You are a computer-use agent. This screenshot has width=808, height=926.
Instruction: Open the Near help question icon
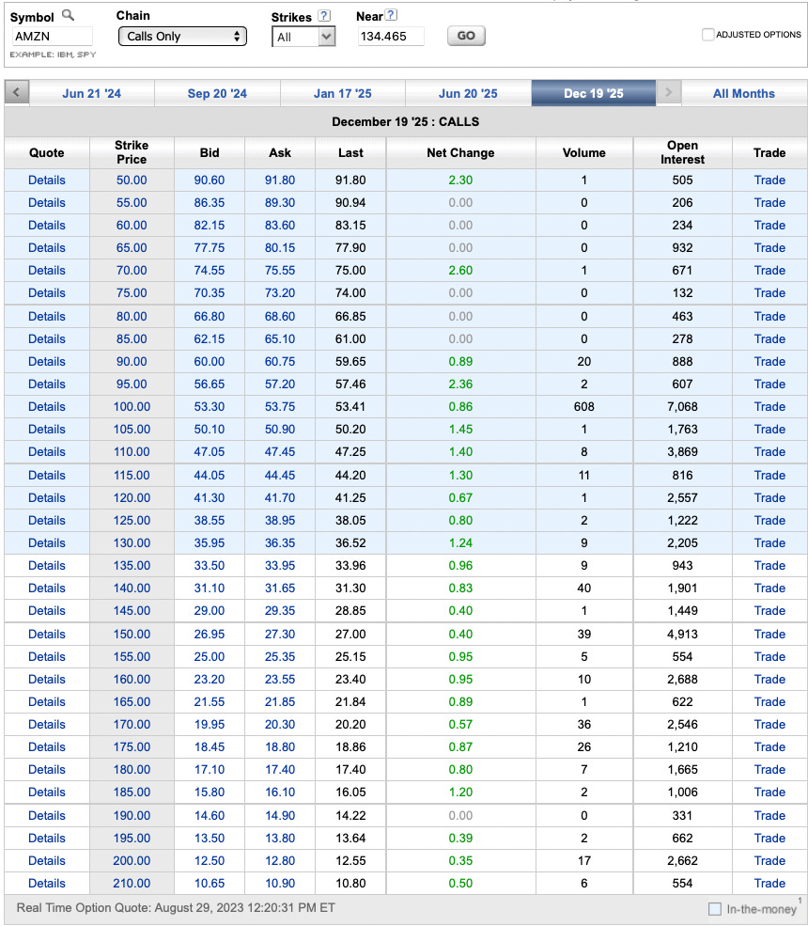pos(391,15)
